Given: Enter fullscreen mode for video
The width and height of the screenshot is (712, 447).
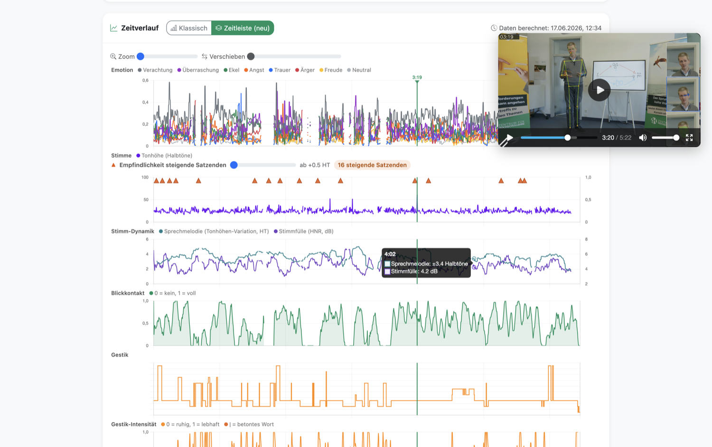Looking at the screenshot, I should pos(689,138).
